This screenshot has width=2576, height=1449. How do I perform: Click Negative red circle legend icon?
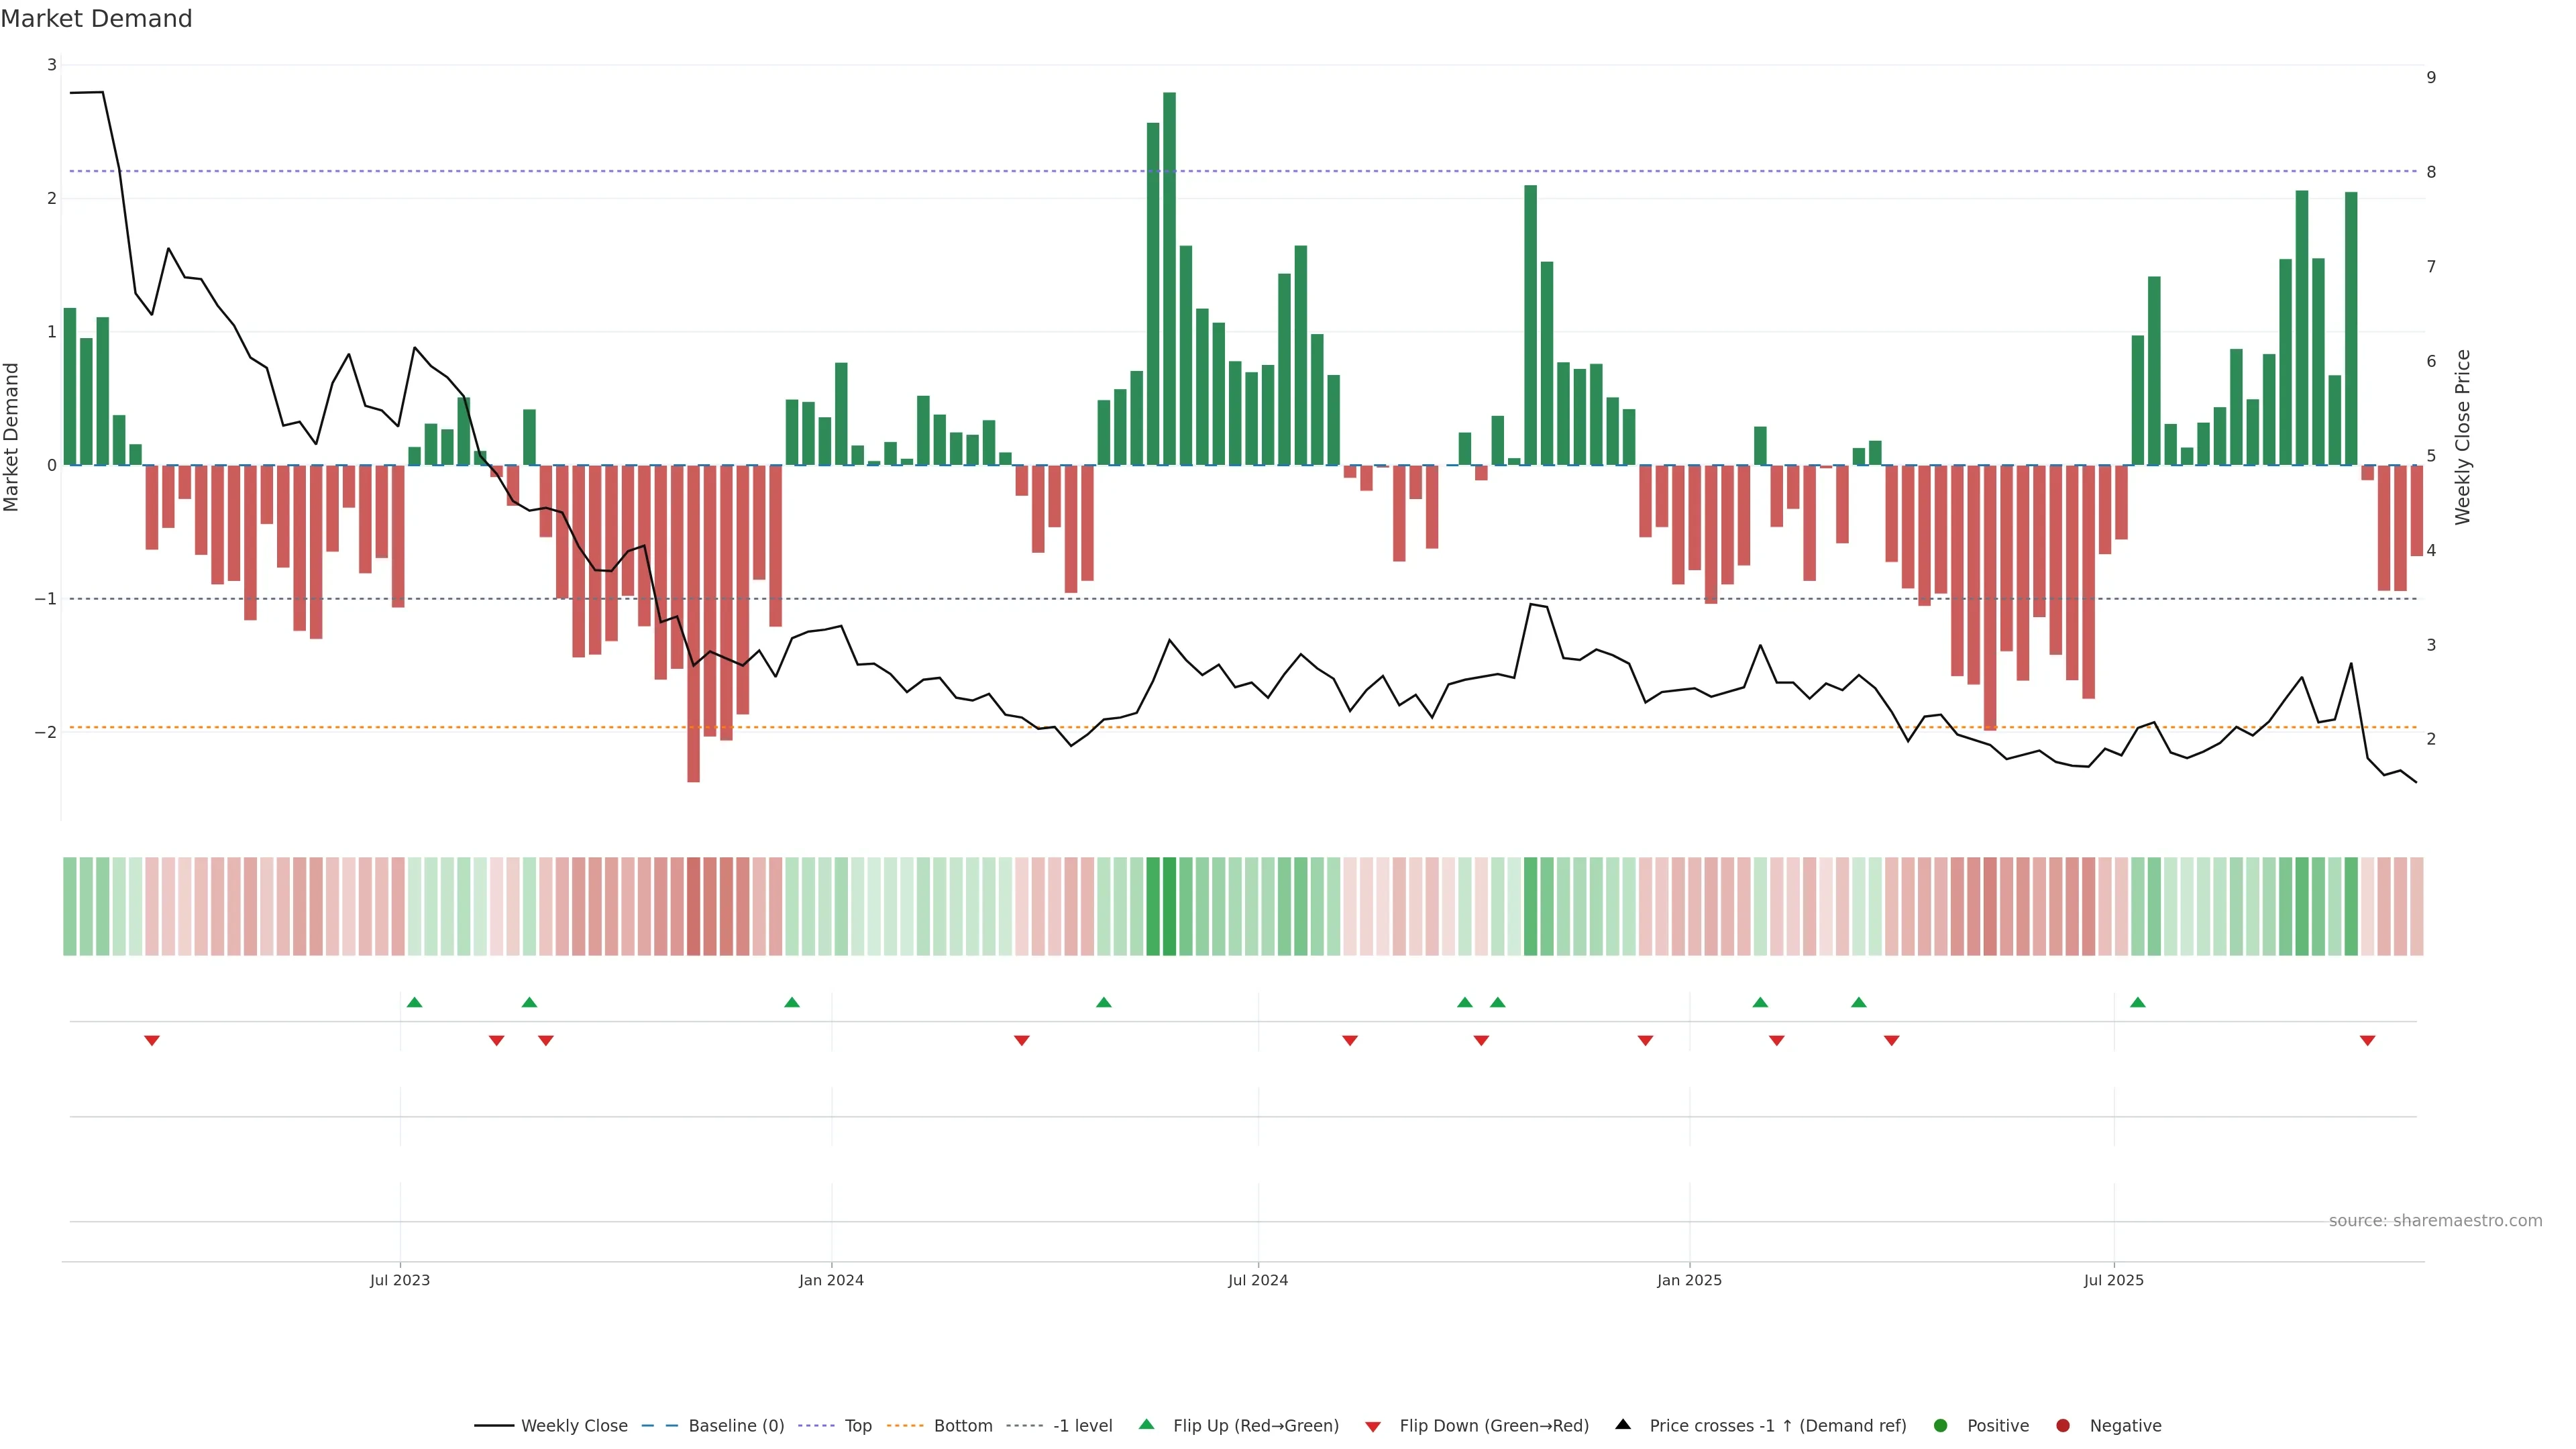click(2063, 1426)
